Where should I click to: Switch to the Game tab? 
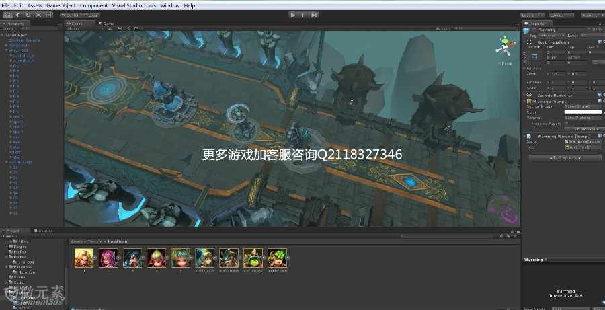106,23
